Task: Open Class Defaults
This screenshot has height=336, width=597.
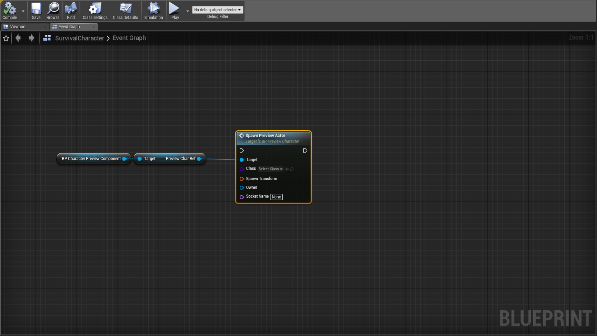Action: (125, 11)
